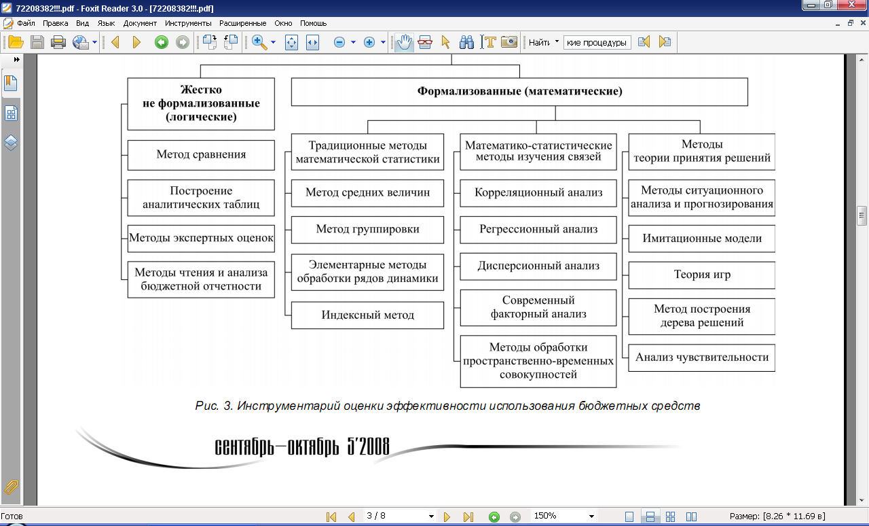The image size is (869, 526).
Task: Click the scroll up arrow on the vertical scrollbar
Action: click(x=862, y=59)
